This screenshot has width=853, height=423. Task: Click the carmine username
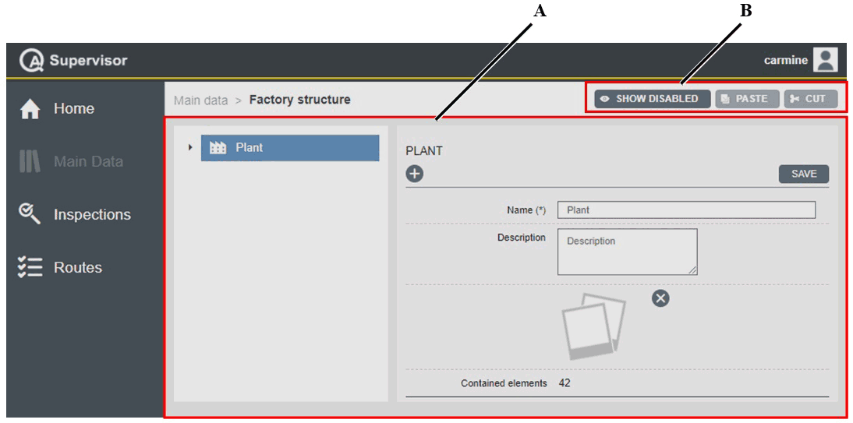tap(785, 61)
